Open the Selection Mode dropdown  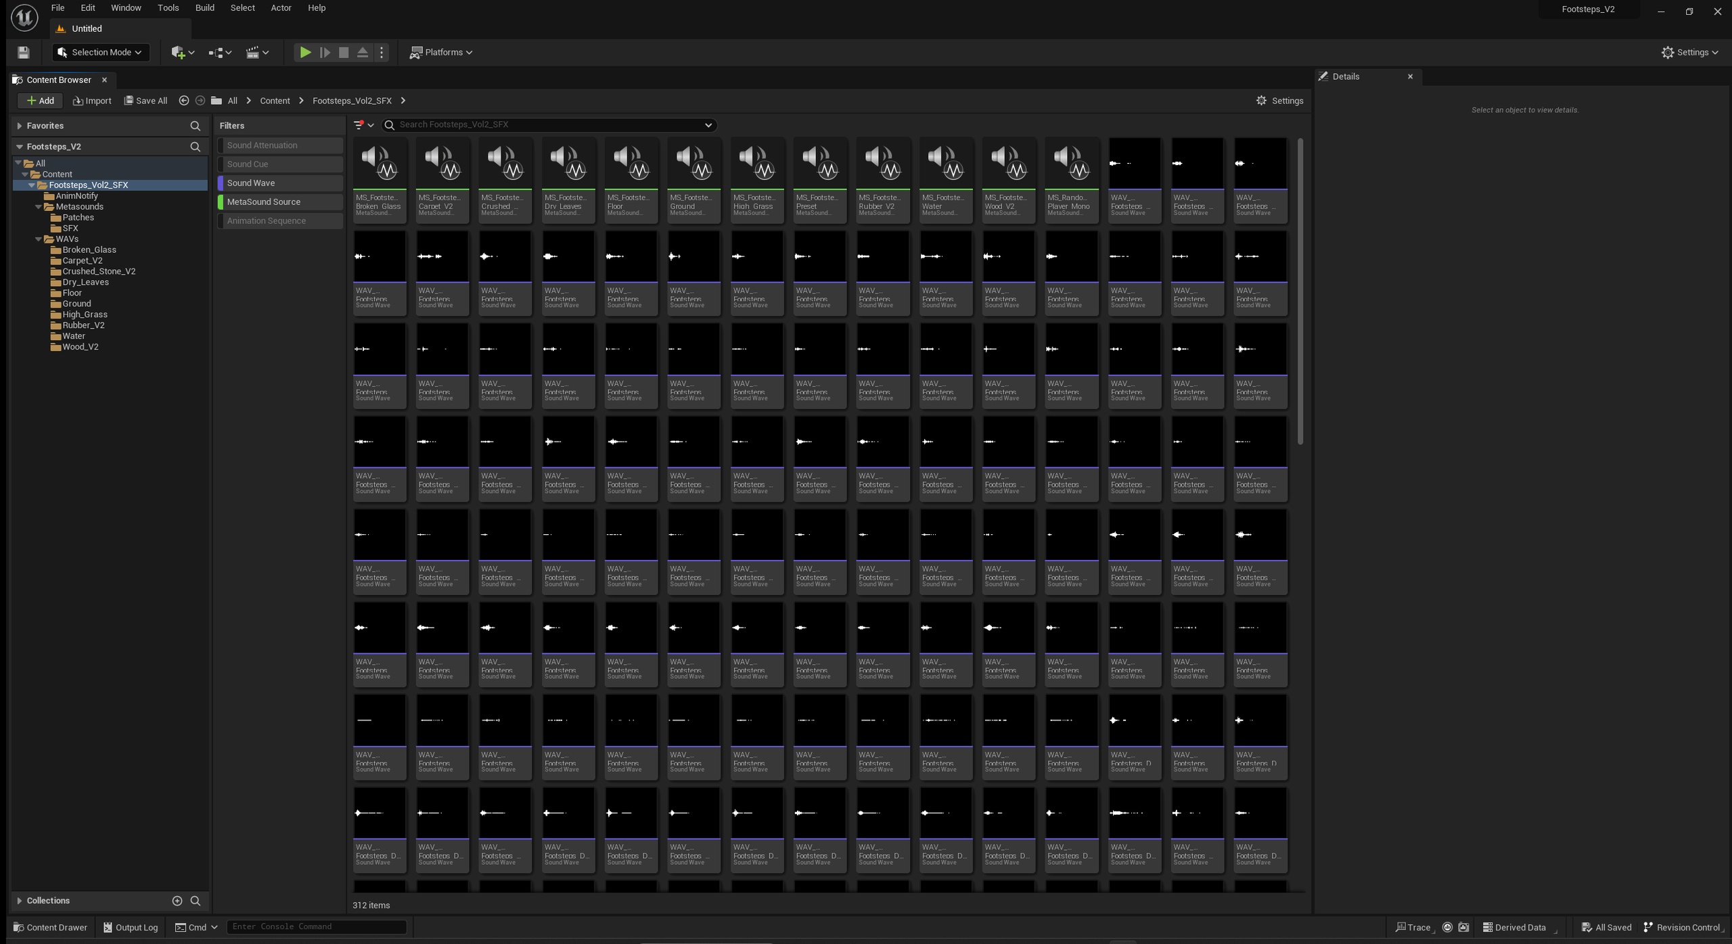(x=100, y=52)
